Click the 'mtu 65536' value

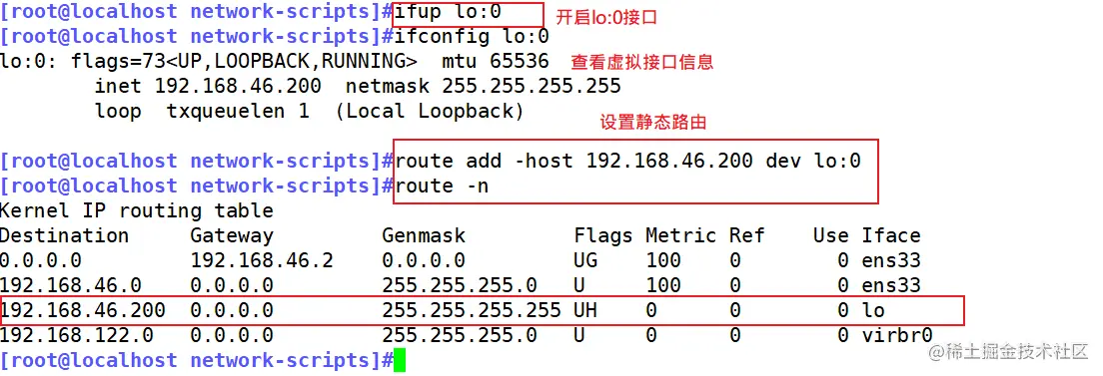(x=496, y=61)
